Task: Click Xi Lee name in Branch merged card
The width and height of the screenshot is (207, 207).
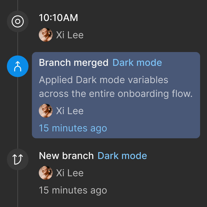Action: [70, 111]
